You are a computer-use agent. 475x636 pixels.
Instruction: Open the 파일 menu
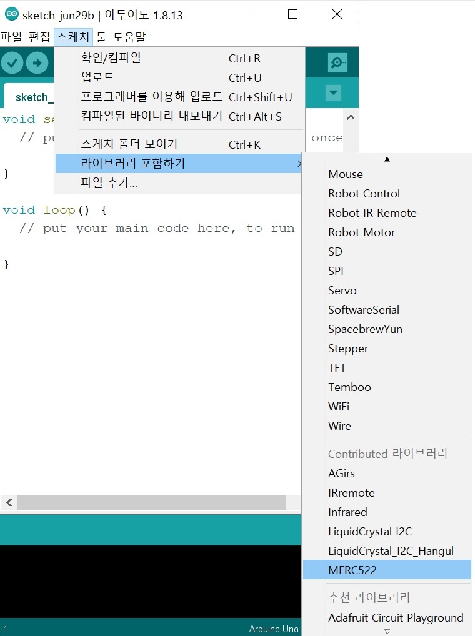(x=11, y=37)
